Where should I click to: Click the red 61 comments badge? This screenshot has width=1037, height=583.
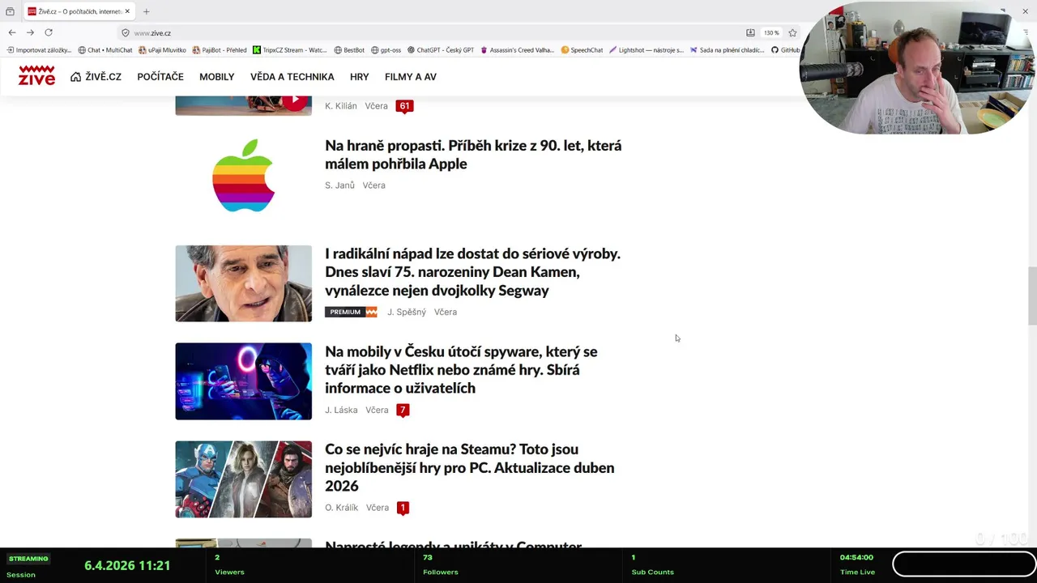pyautogui.click(x=404, y=106)
